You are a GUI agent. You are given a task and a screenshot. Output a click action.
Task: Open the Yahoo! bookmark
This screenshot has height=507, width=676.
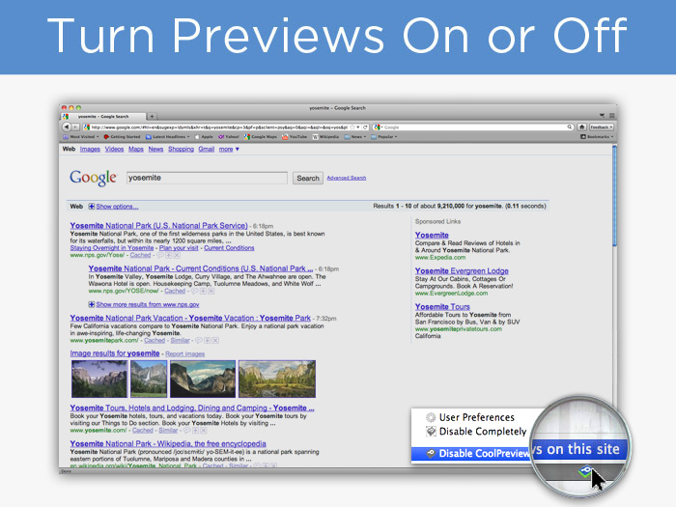229,137
